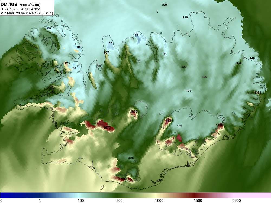Click the 224 value on the map

[165, 5]
